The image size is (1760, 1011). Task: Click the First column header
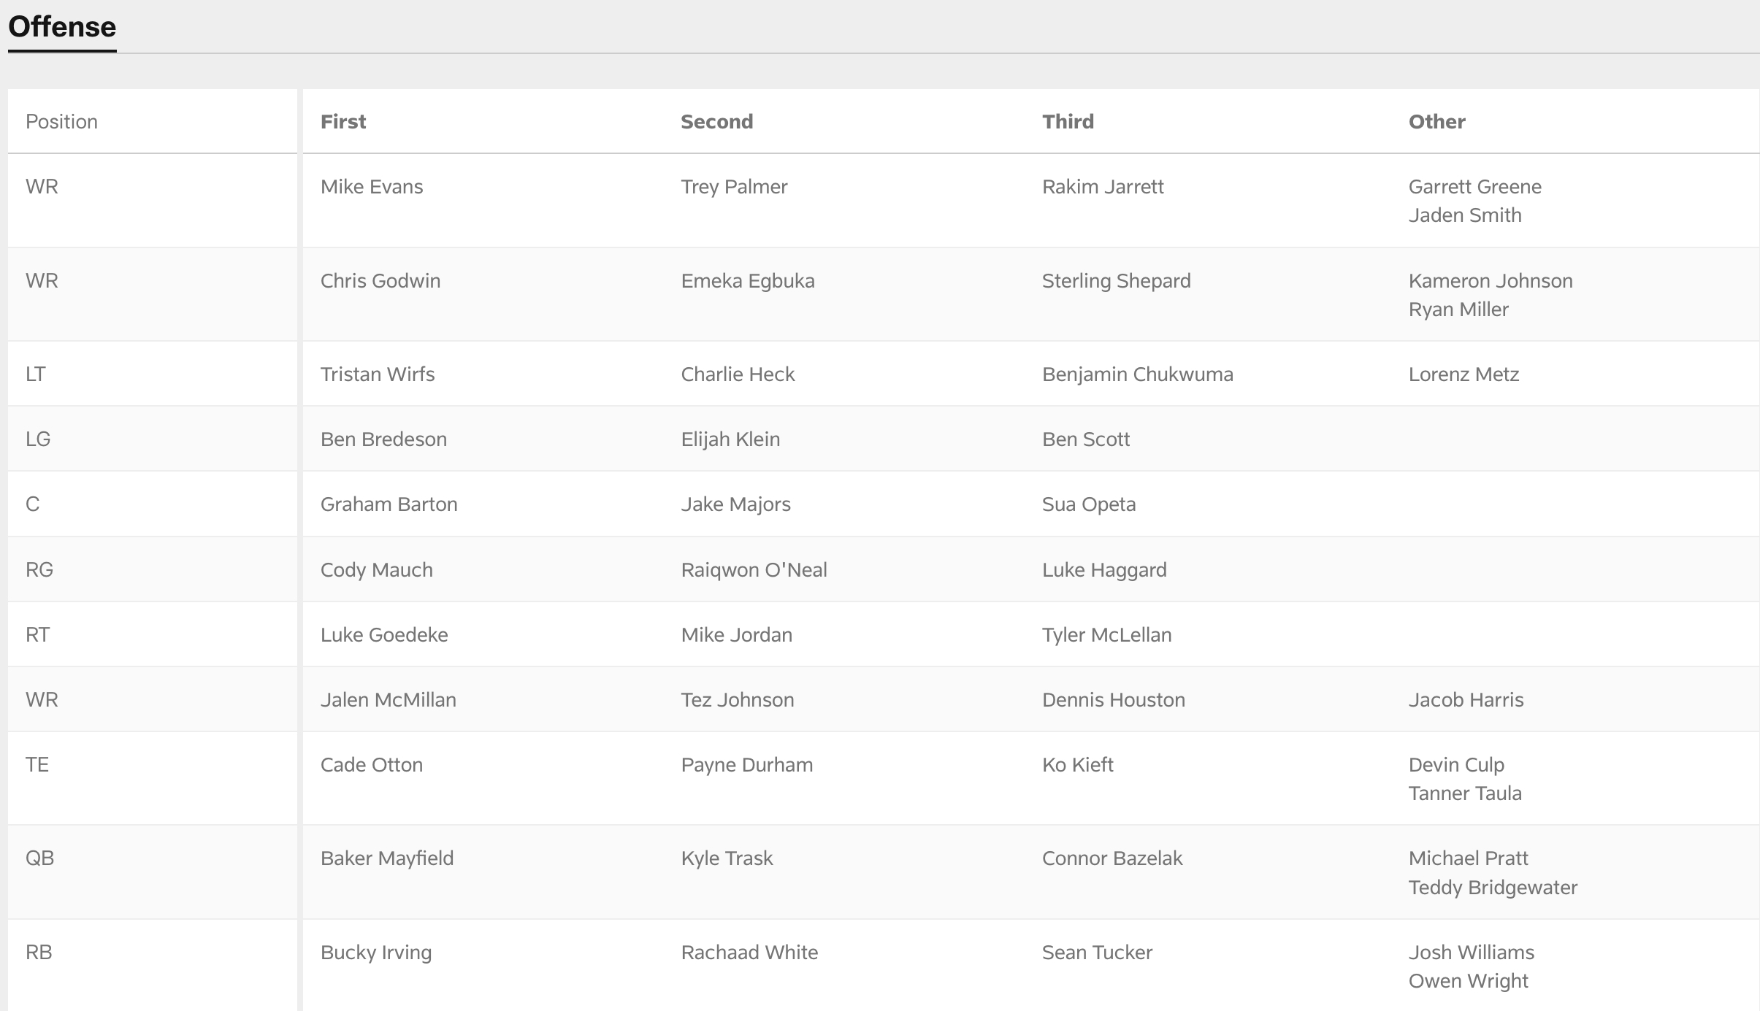(343, 122)
